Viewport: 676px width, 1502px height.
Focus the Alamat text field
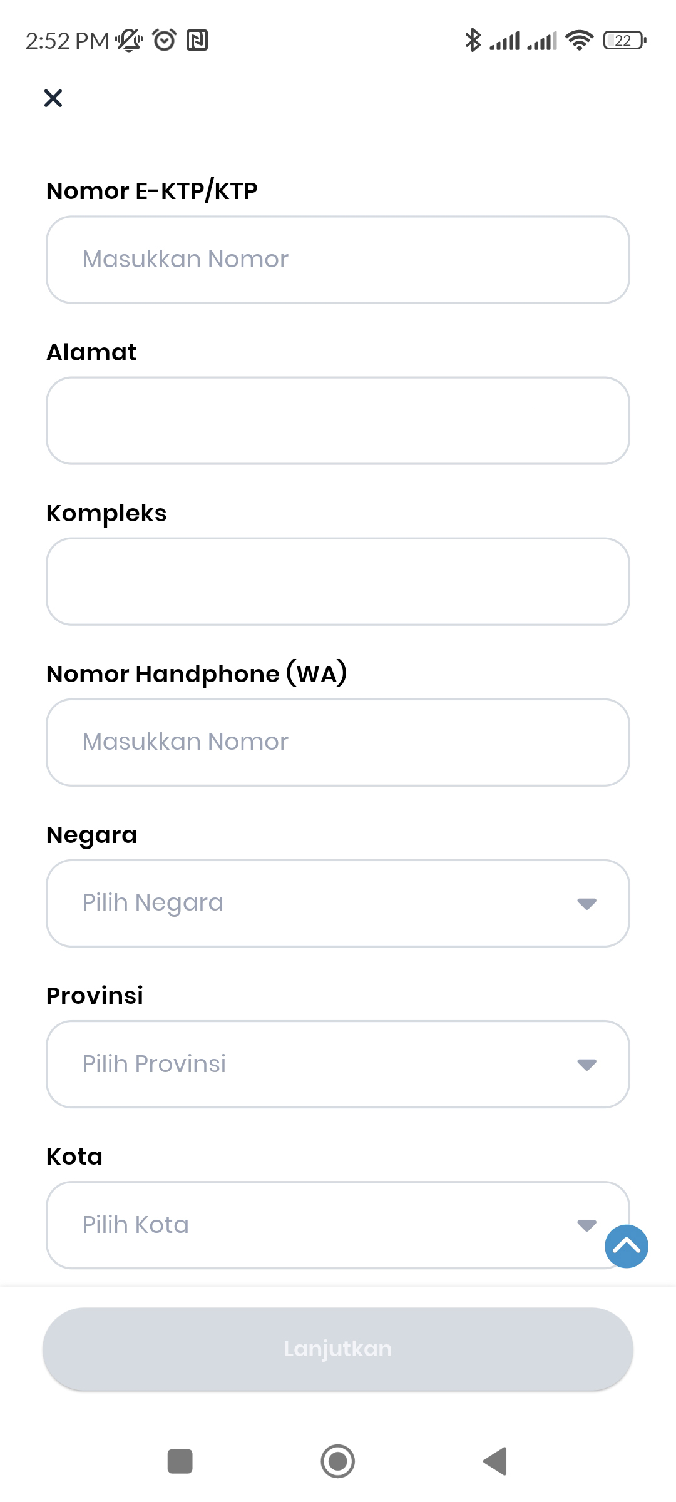(338, 421)
